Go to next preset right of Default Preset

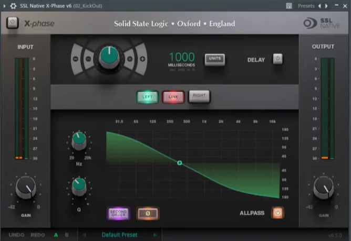pyautogui.click(x=155, y=235)
